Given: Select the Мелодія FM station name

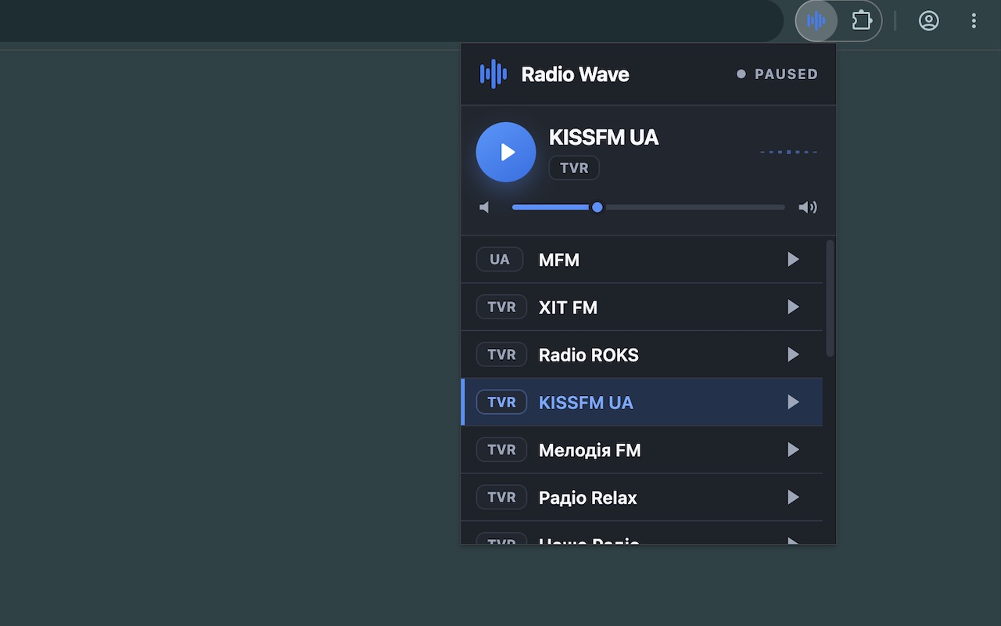Looking at the screenshot, I should [x=590, y=450].
